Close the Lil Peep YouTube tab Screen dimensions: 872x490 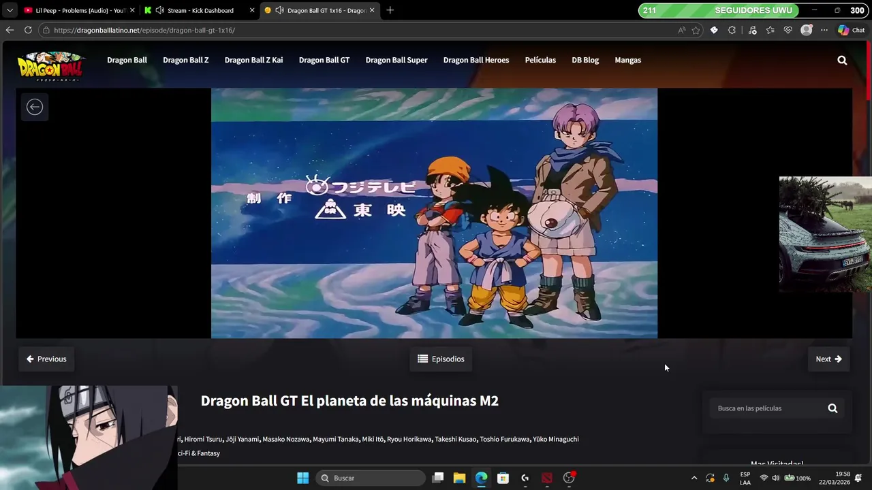click(132, 10)
